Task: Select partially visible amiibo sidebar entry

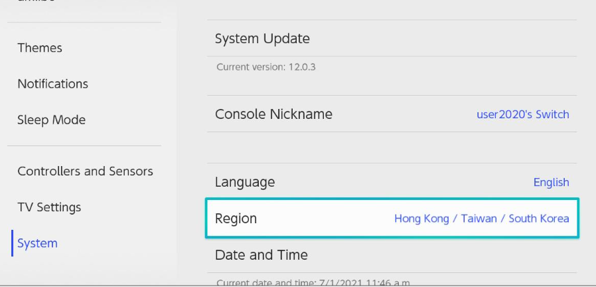Action: pyautogui.click(x=36, y=1)
